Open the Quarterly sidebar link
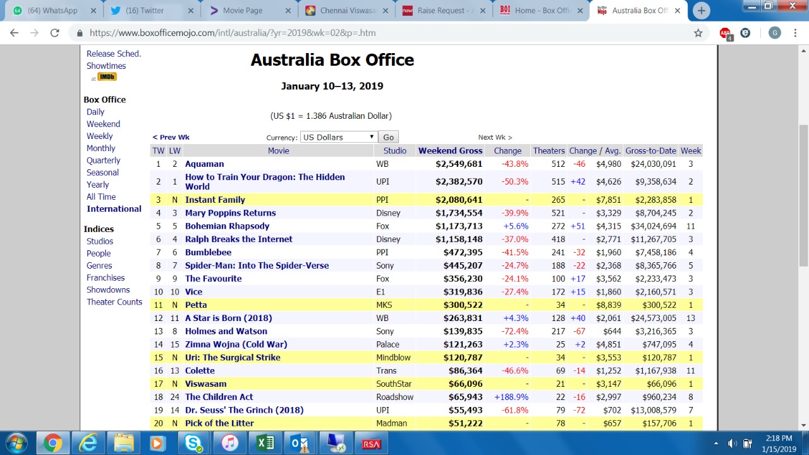The height and width of the screenshot is (455, 809). [x=104, y=161]
